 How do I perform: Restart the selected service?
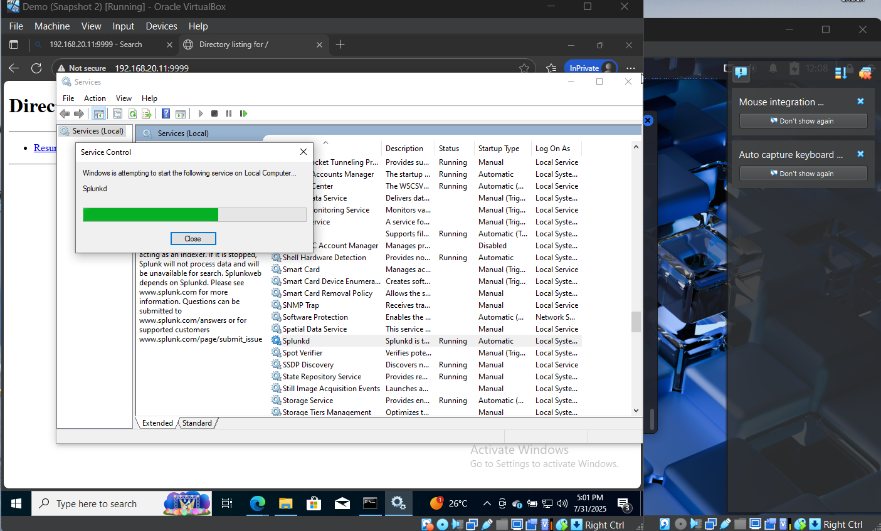click(243, 113)
